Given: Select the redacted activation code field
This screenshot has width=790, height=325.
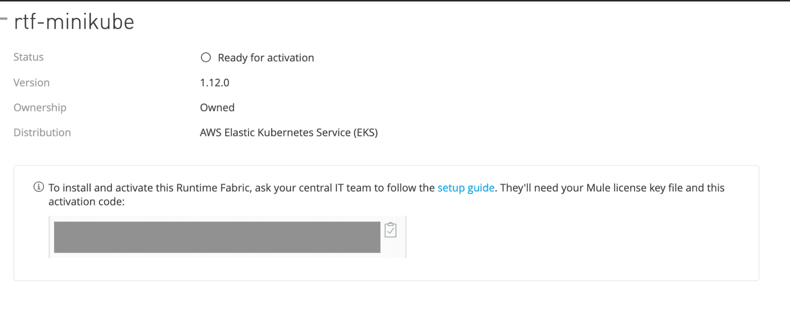Looking at the screenshot, I should point(217,237).
